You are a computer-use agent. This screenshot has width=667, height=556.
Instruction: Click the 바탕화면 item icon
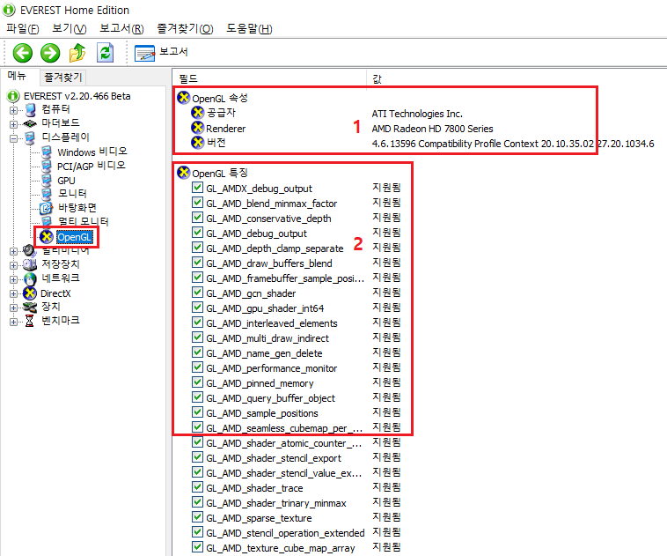click(46, 208)
